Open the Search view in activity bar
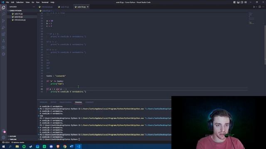 point(3,14)
